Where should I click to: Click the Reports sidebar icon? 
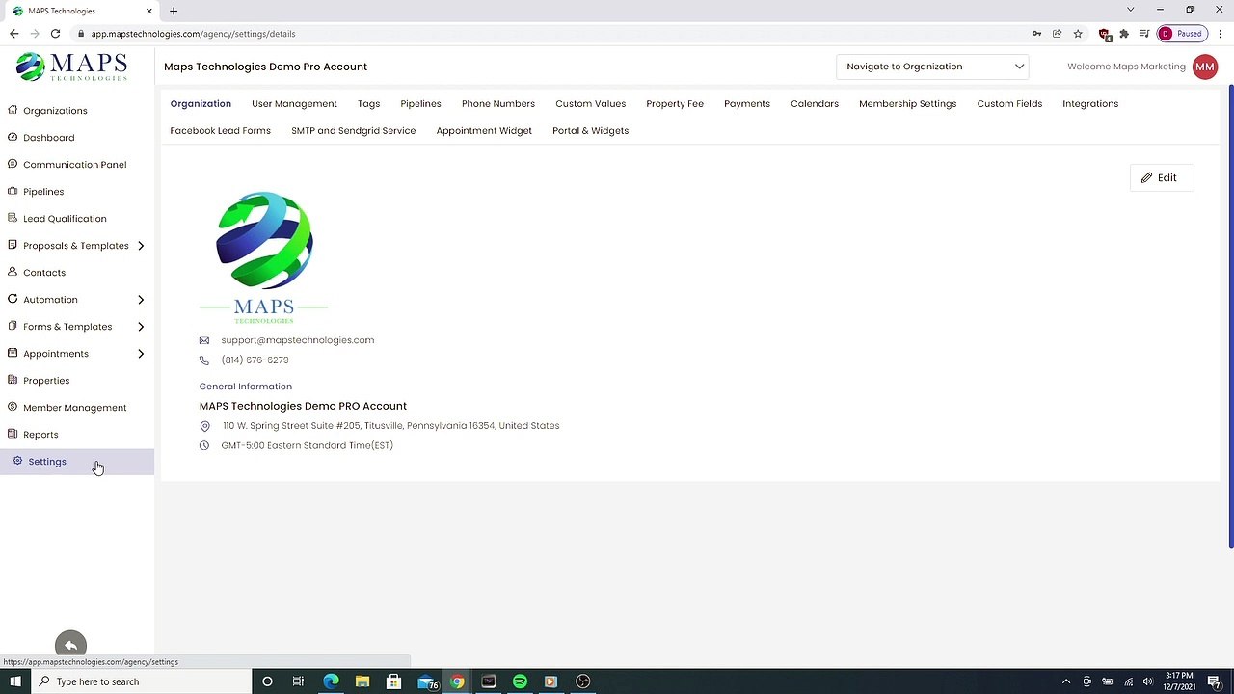(13, 434)
